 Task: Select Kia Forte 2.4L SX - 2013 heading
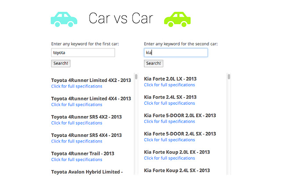pos(170,97)
